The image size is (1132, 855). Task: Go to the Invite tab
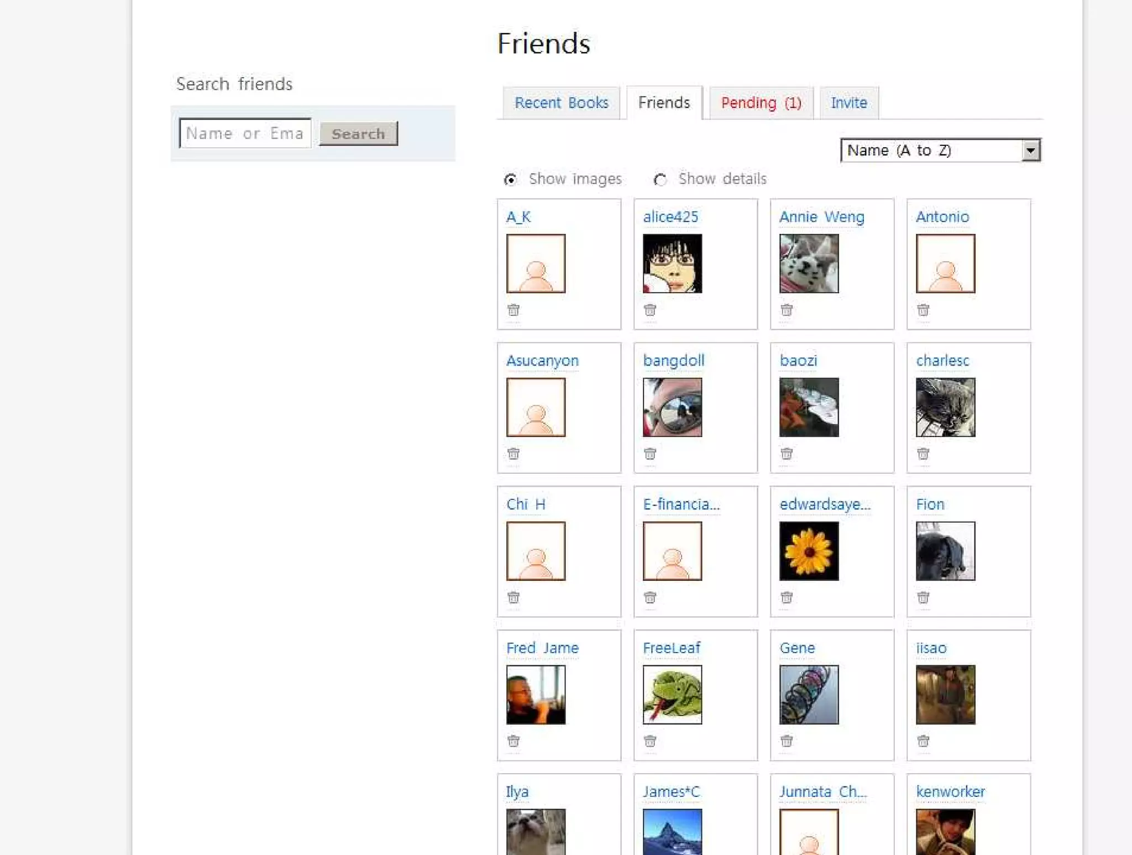[848, 103]
